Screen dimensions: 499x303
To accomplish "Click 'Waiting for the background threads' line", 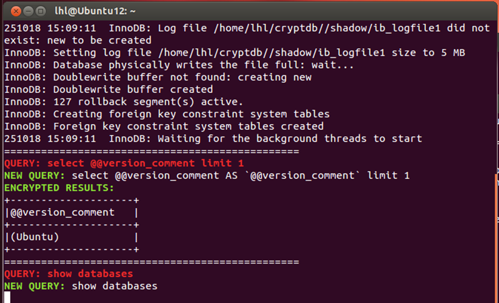I will 212,138.
